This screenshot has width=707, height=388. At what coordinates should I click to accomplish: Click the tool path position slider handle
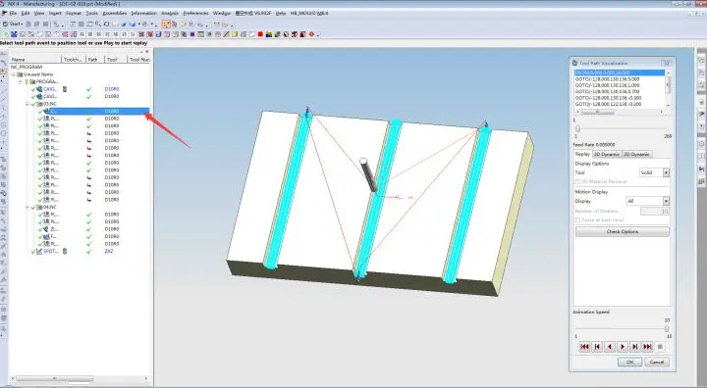coord(577,129)
